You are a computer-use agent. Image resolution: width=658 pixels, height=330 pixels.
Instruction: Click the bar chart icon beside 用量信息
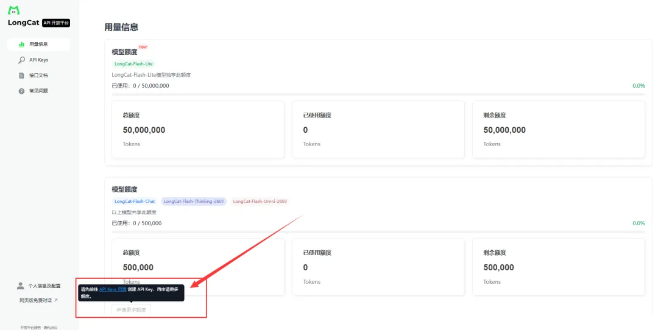(21, 44)
